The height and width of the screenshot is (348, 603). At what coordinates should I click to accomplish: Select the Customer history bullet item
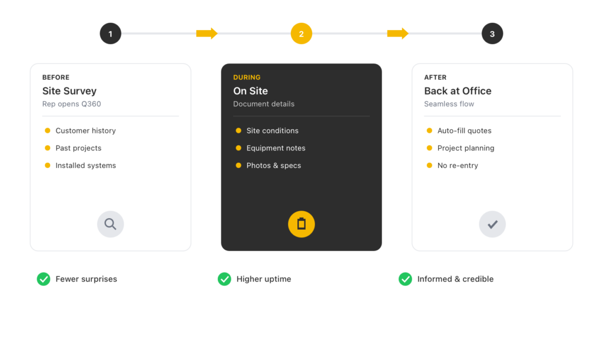click(x=85, y=130)
